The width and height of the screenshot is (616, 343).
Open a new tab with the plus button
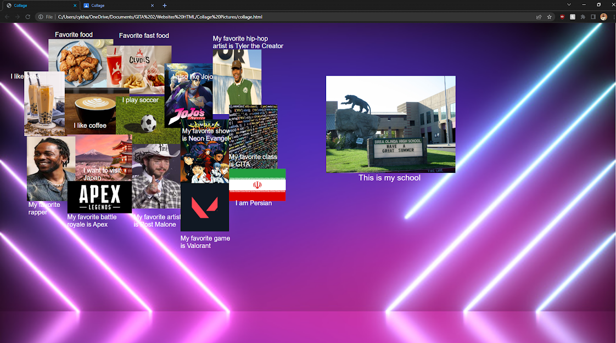165,5
